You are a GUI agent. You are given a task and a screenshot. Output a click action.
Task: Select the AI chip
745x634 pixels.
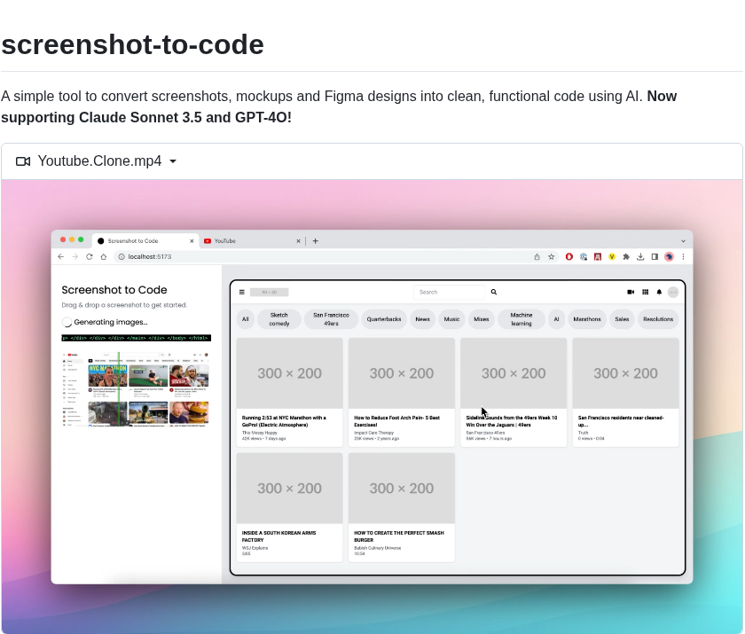556,319
